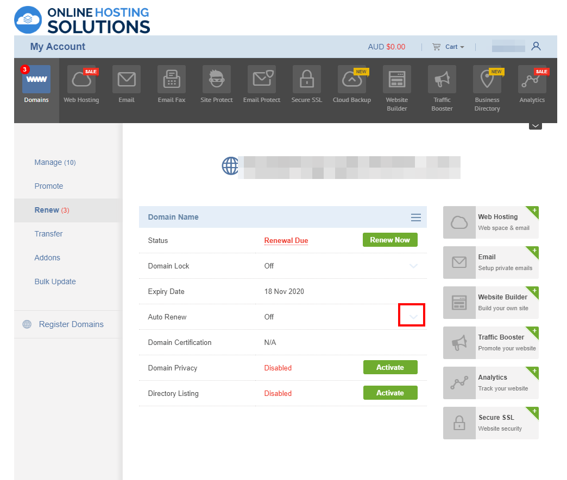Image resolution: width=567 pixels, height=480 pixels.
Task: Select the Web Hosting icon with SALE badge
Action: point(81,80)
